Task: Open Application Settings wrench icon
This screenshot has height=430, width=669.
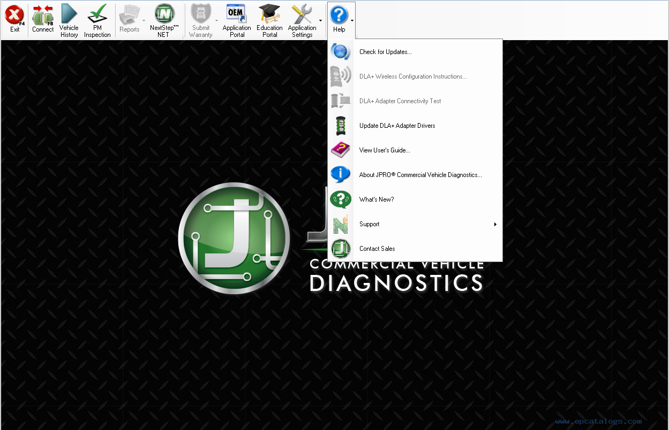Action: [302, 13]
